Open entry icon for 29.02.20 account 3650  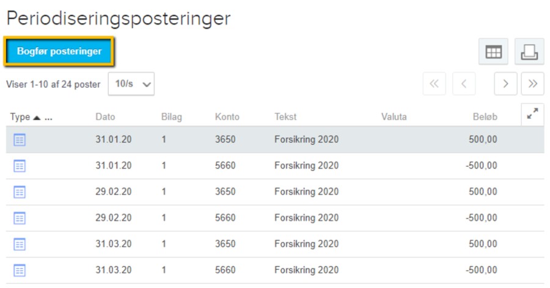[x=20, y=192]
